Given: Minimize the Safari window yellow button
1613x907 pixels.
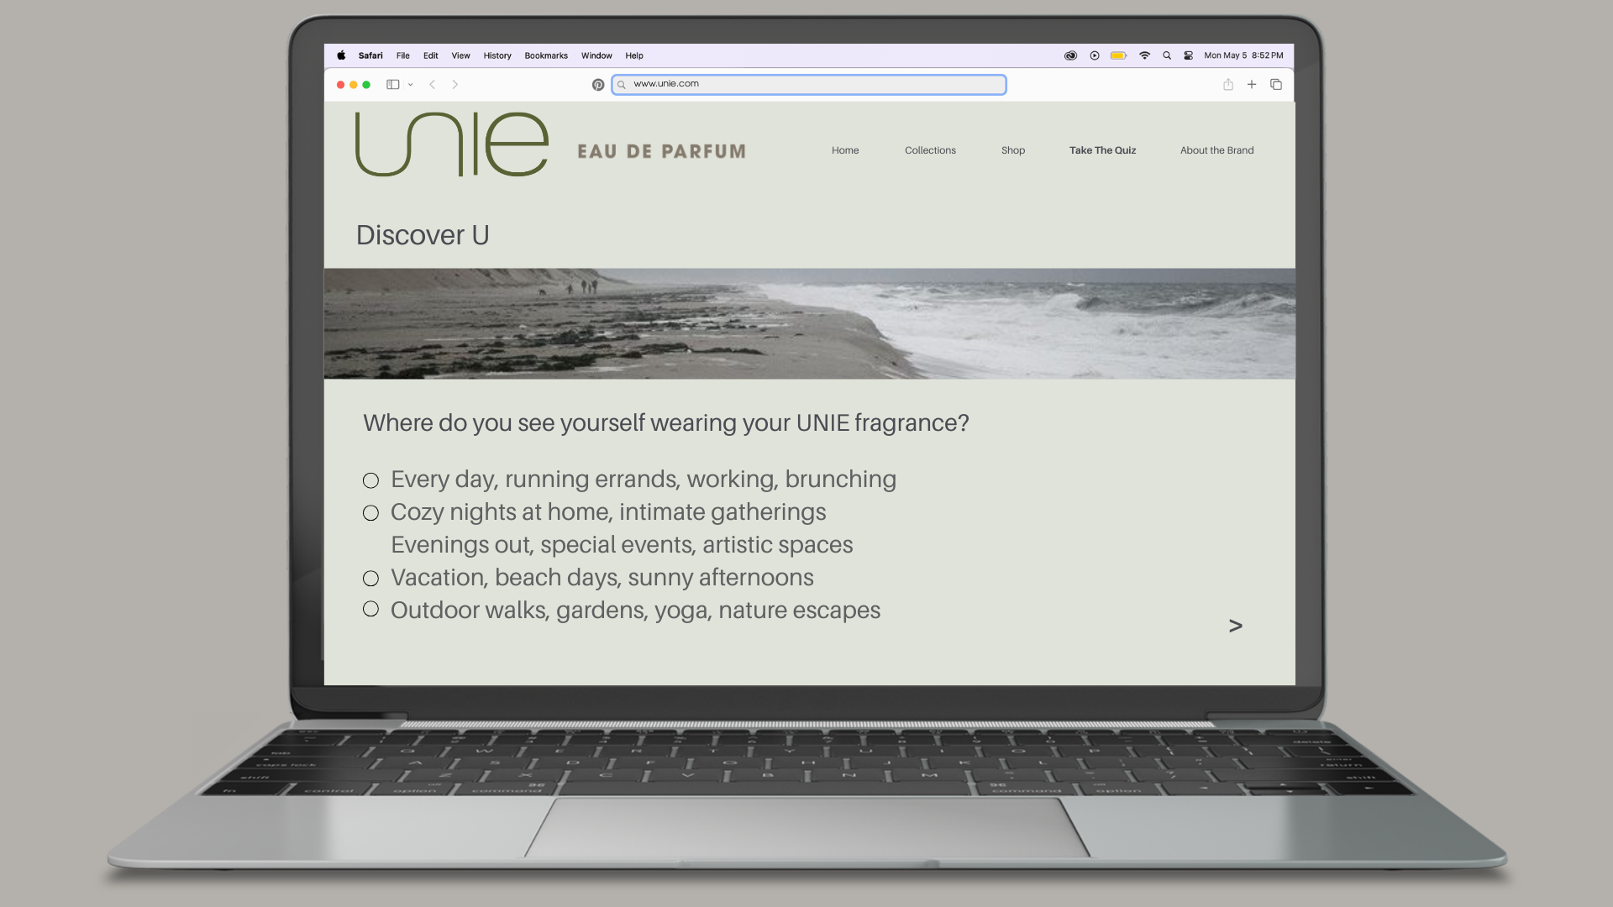Looking at the screenshot, I should tap(354, 85).
